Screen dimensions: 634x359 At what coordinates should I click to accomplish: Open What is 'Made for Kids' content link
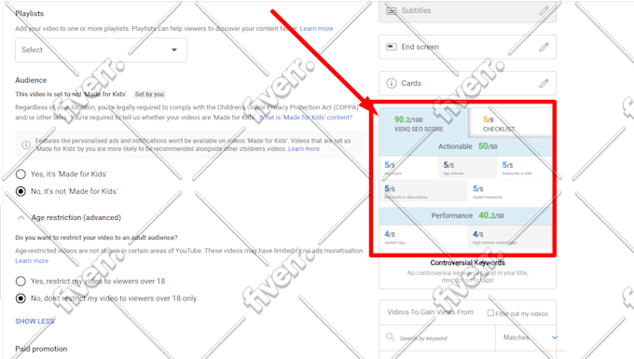coord(306,117)
